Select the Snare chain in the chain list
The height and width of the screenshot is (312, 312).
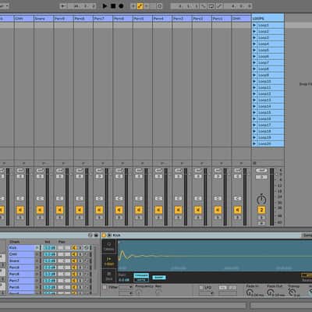21,261
